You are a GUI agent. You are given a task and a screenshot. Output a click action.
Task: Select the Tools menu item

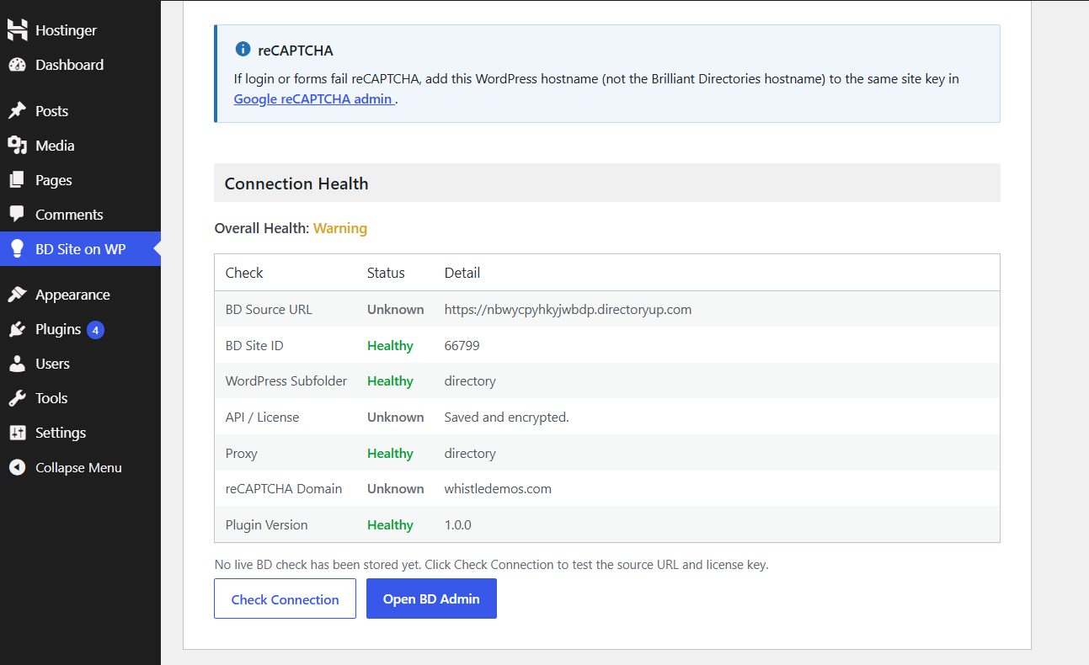click(x=80, y=398)
